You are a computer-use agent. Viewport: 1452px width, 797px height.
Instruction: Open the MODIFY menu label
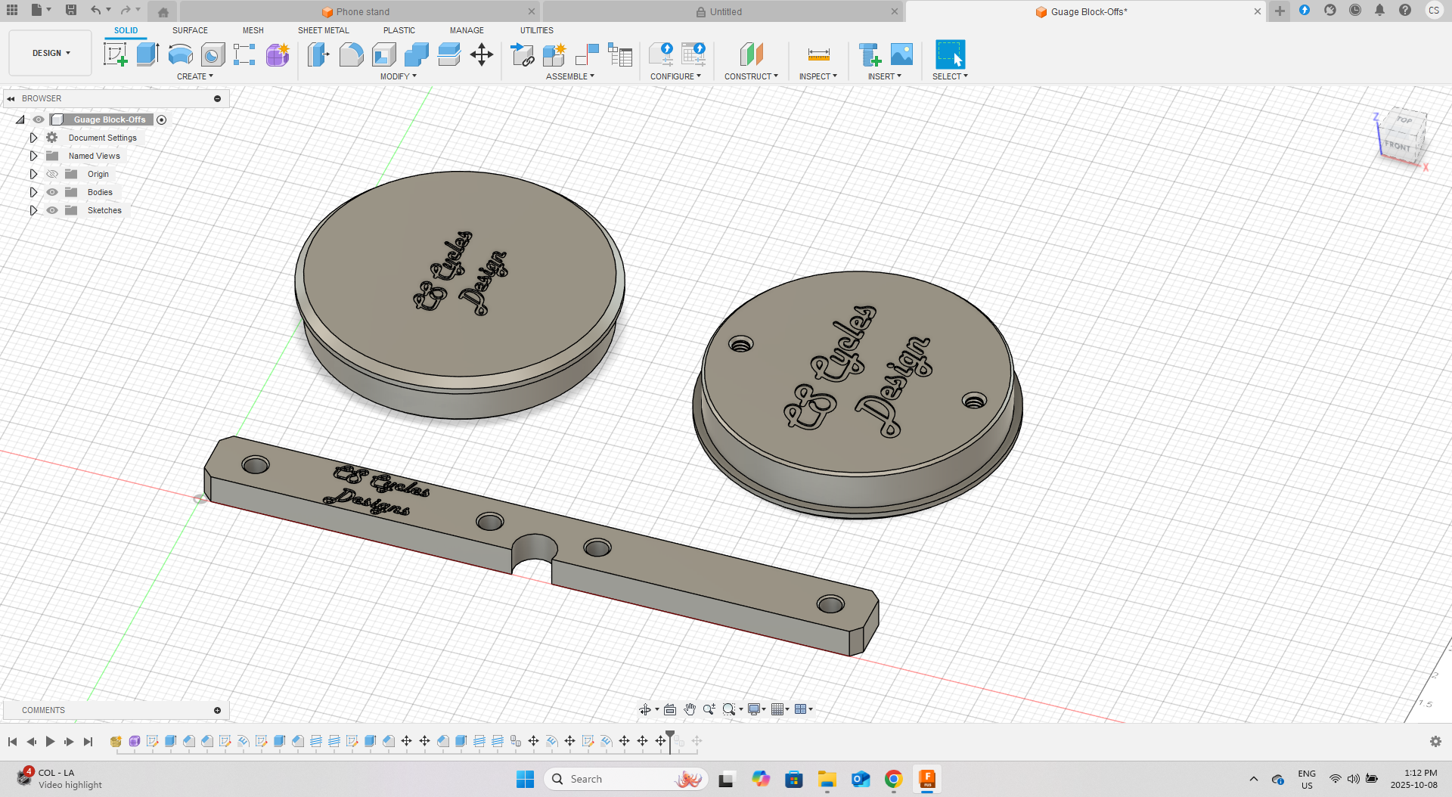tap(398, 76)
